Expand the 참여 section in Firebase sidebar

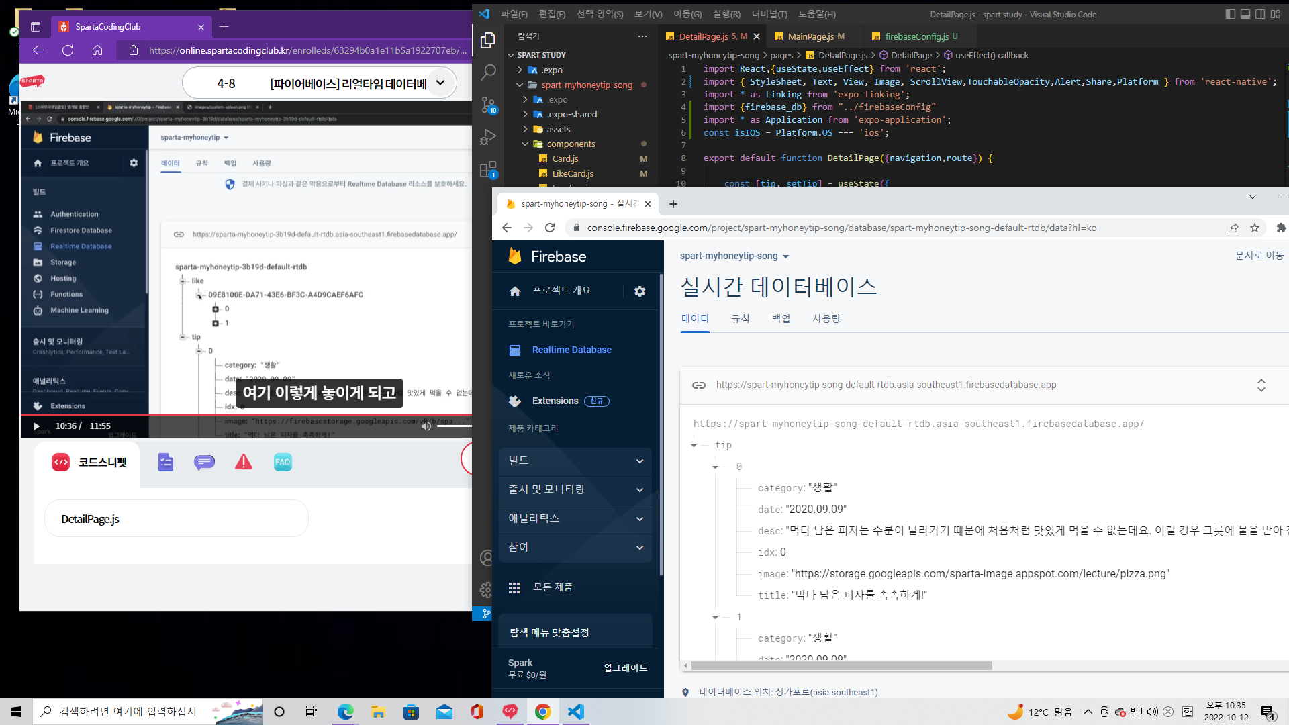575,548
